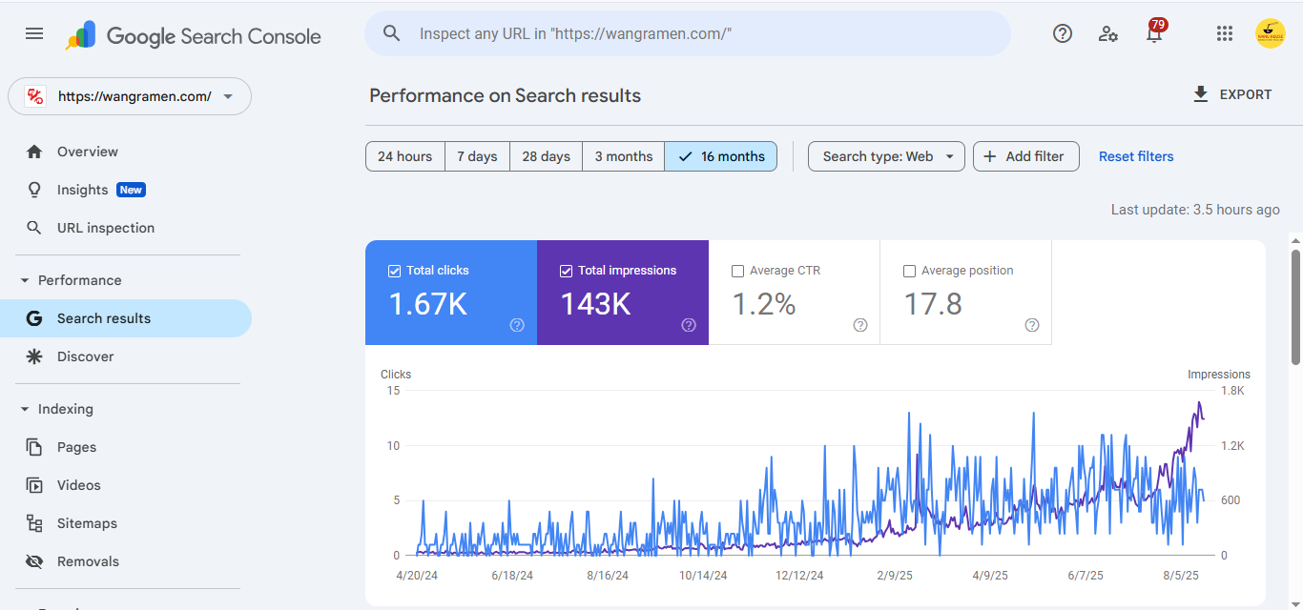This screenshot has width=1303, height=610.
Task: Click the wangramen property favicon
Action: click(35, 96)
